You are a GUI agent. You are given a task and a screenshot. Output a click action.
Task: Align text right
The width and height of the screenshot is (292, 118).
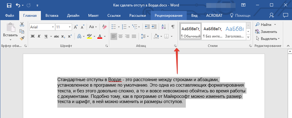[127, 36]
